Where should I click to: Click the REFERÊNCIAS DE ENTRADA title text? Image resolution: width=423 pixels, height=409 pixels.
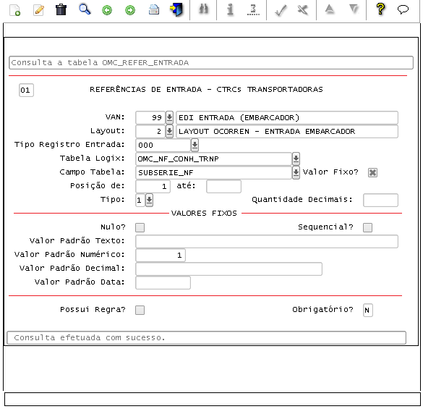click(206, 90)
